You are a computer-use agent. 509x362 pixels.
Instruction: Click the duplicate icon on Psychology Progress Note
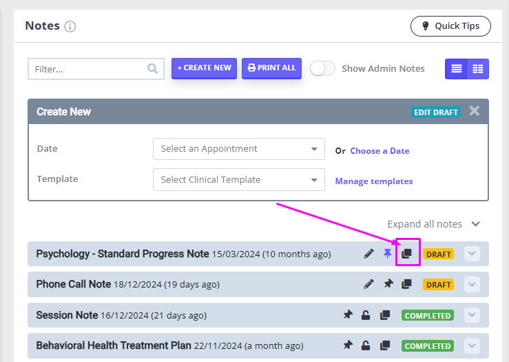click(x=407, y=254)
